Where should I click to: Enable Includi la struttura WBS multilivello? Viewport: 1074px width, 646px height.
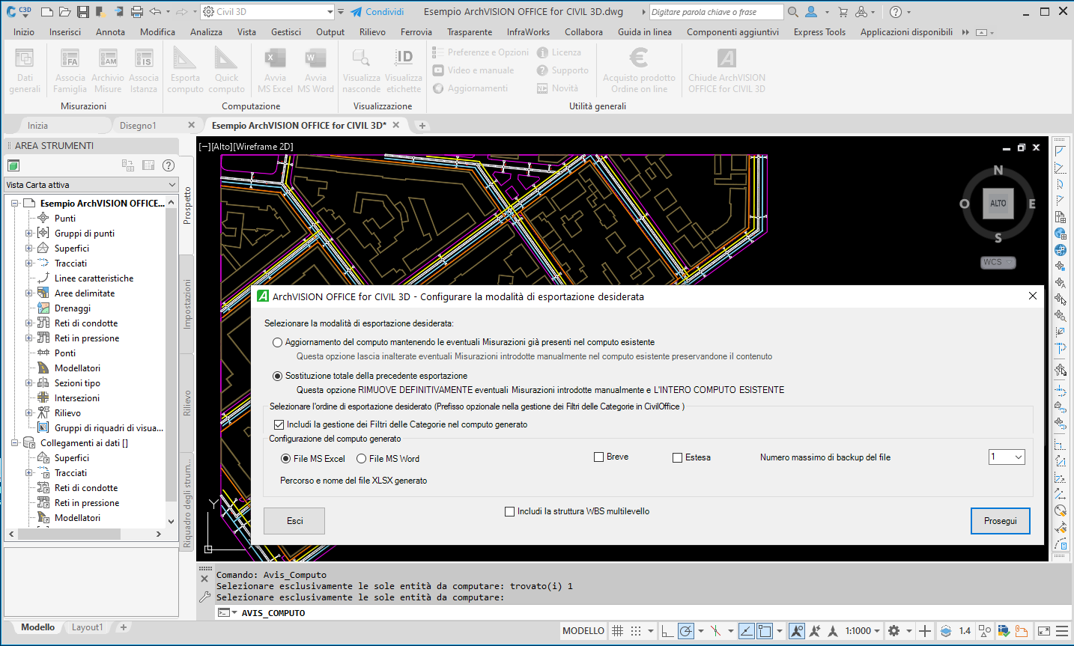510,512
